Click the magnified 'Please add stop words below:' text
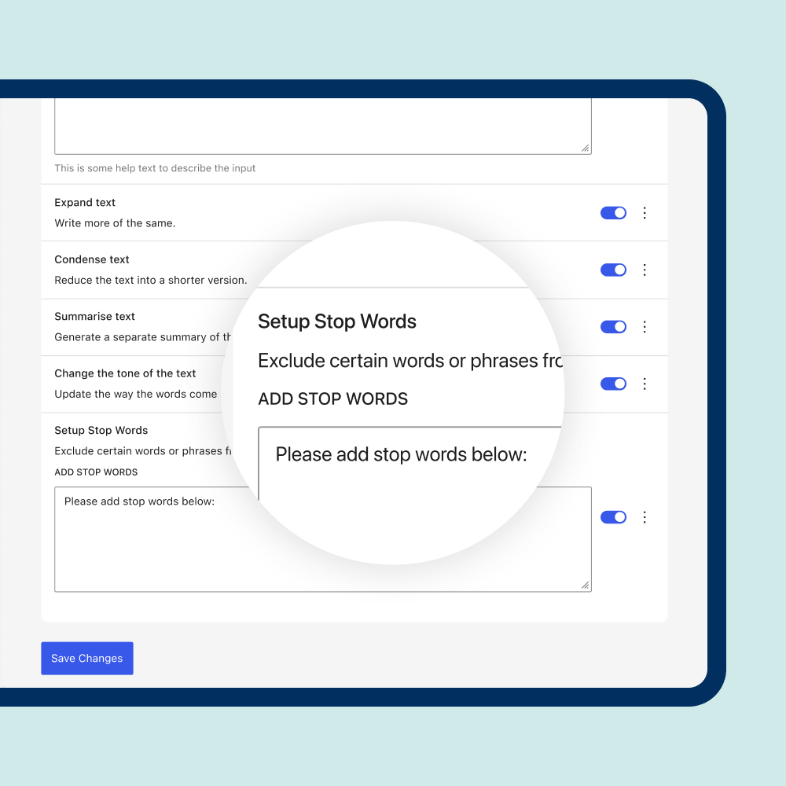 [401, 454]
